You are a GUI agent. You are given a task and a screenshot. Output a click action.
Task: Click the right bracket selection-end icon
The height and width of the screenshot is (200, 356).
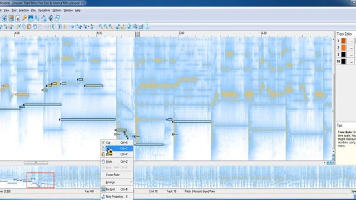click(59, 27)
